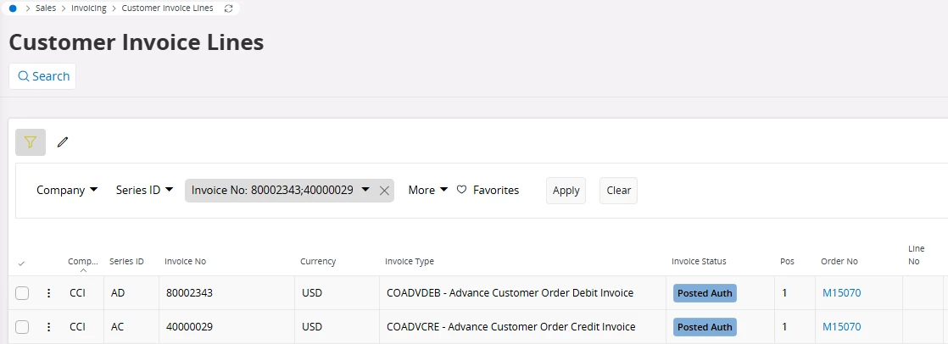Toggle the yellow filter funnel icon
This screenshot has width=948, height=344.
pos(31,142)
